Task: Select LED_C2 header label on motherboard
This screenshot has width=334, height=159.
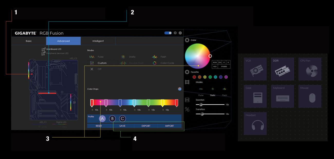Action: click(73, 58)
